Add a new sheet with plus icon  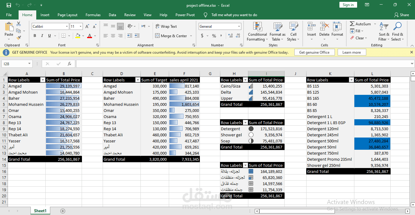[63, 211]
